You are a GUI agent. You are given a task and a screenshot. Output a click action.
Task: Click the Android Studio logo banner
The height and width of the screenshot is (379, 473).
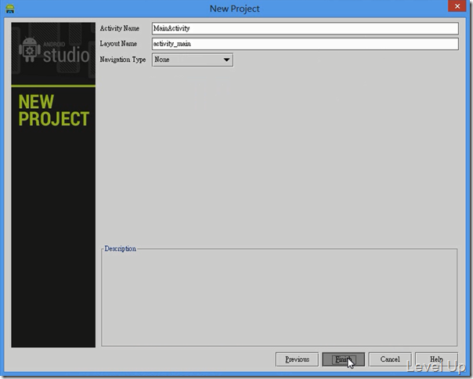[53, 53]
